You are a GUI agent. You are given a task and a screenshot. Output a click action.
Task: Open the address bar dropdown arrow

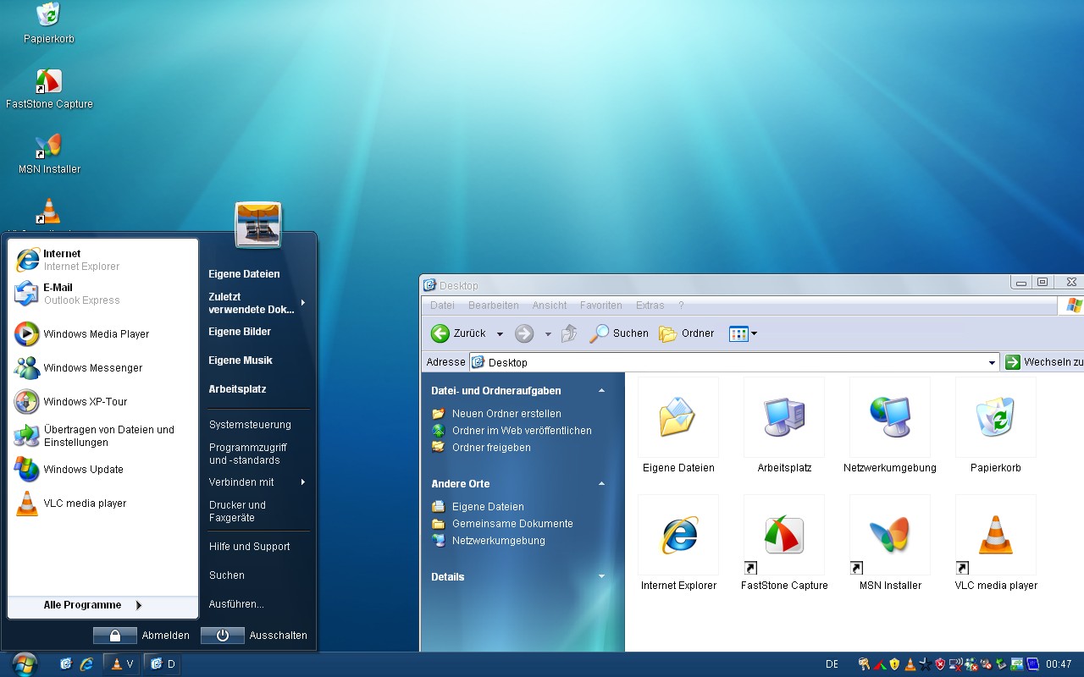tap(993, 362)
